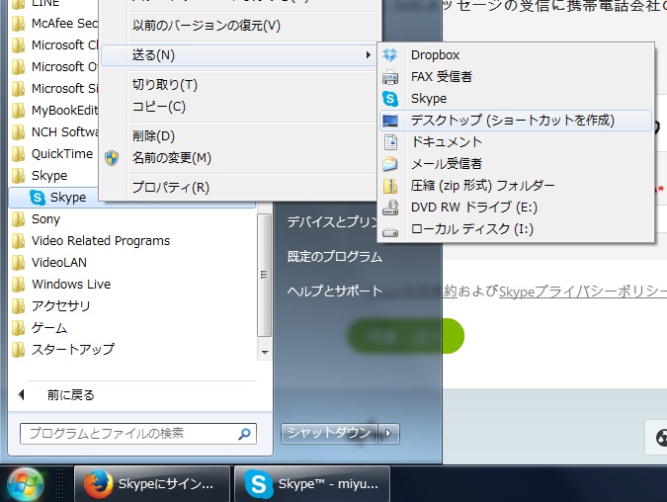
Task: Click the document icon beside ドキュメント
Action: coord(390,142)
